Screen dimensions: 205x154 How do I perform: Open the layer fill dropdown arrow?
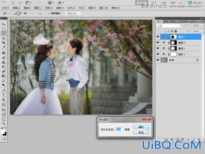pos(202,31)
